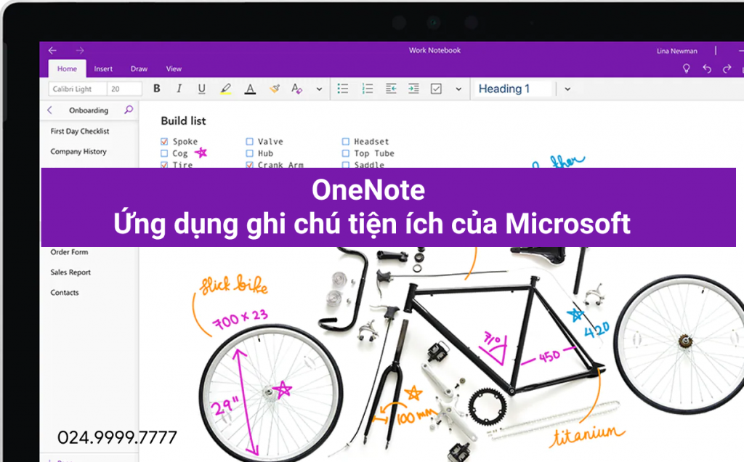Select the Contacts page in sidebar
This screenshot has width=744, height=462.
point(65,292)
